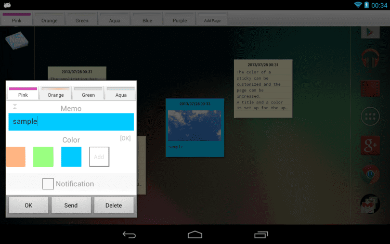Tap the Android back navigation button

(129, 235)
